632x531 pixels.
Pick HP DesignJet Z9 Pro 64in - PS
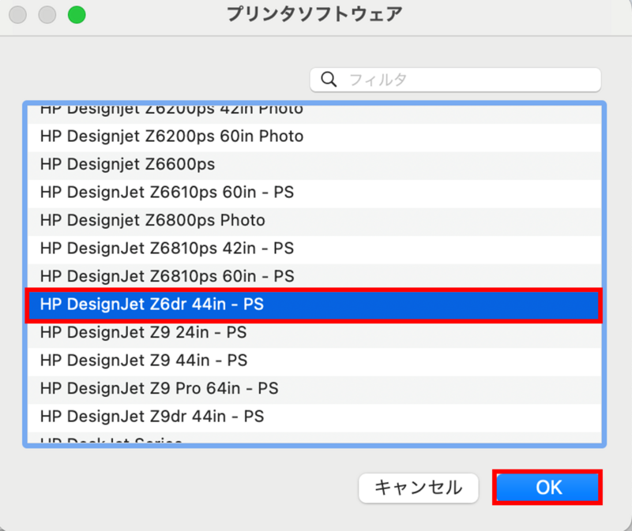(159, 388)
